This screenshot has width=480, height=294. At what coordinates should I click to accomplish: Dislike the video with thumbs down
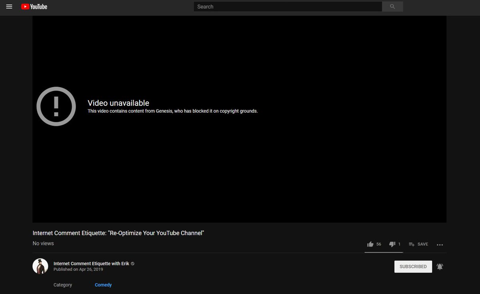click(392, 244)
